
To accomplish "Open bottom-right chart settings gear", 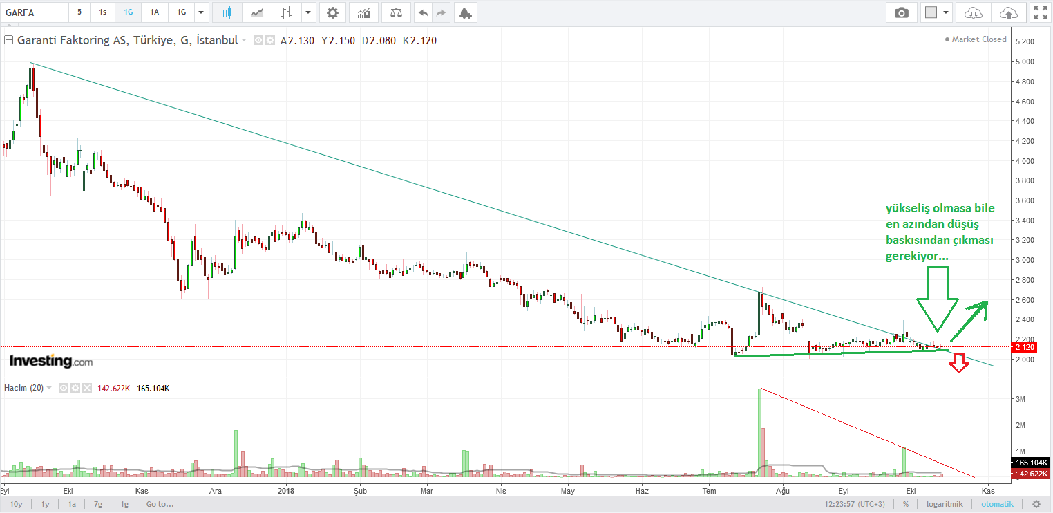I will 1036,504.
